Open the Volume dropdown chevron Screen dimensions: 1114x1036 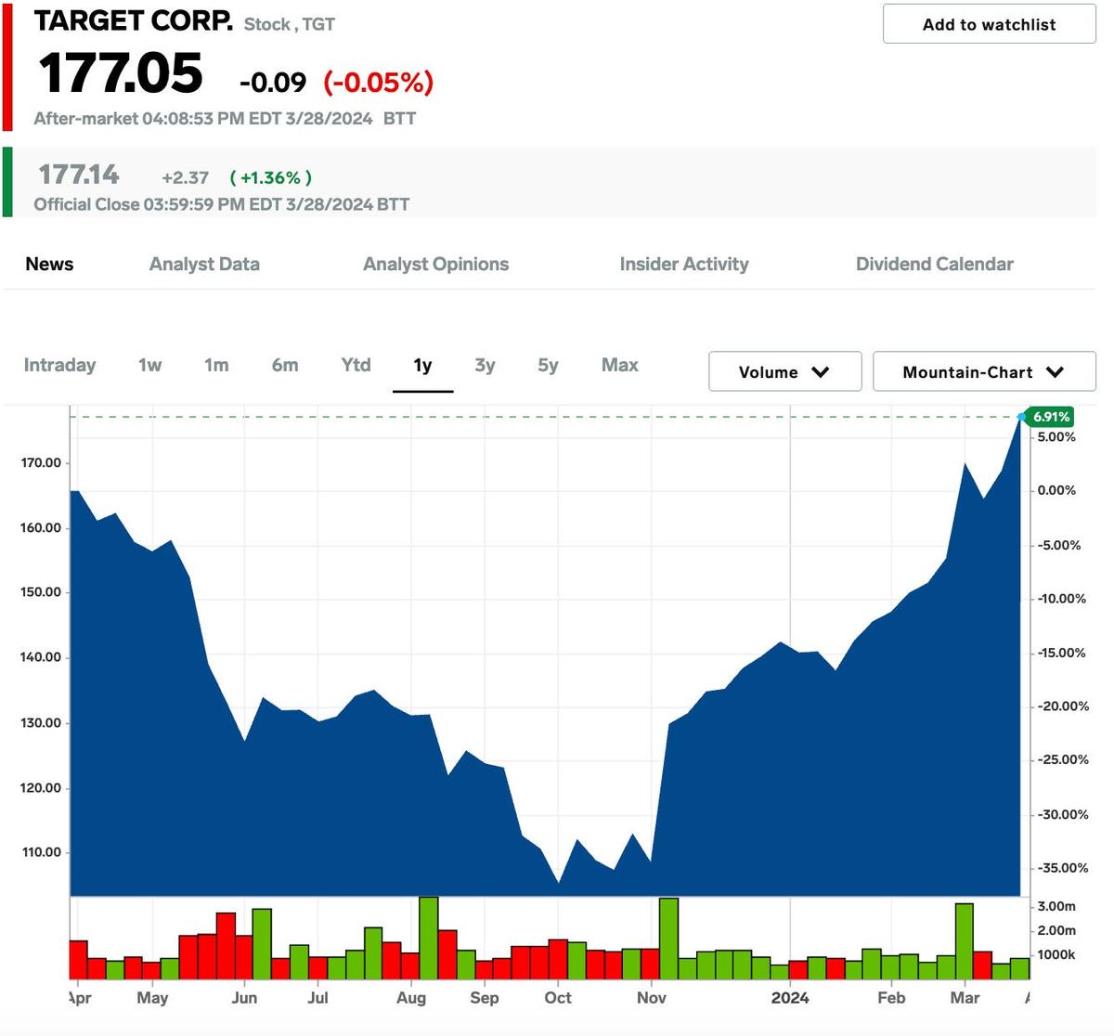tap(821, 371)
